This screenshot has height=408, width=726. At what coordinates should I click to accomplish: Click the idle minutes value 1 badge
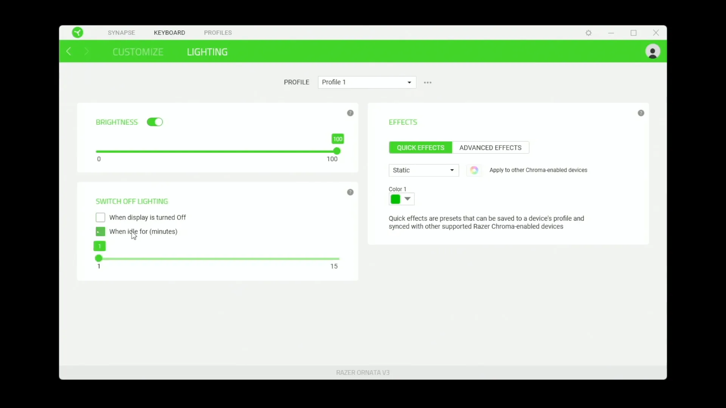(99, 246)
